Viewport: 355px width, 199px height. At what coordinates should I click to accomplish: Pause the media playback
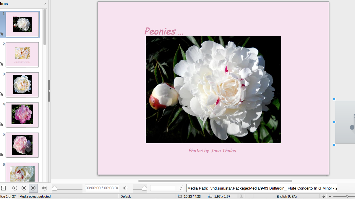tap(24, 188)
